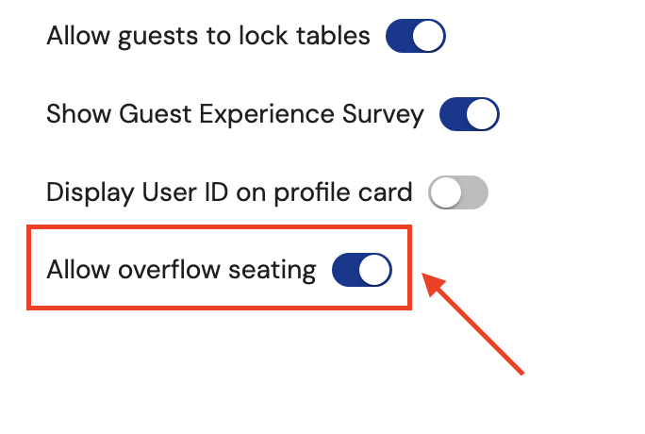Toggle the Allow overflow seating switch

[361, 270]
